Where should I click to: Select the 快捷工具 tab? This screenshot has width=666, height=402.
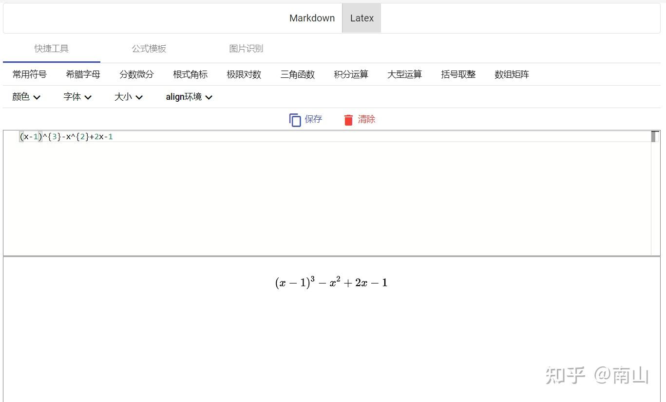pos(51,48)
